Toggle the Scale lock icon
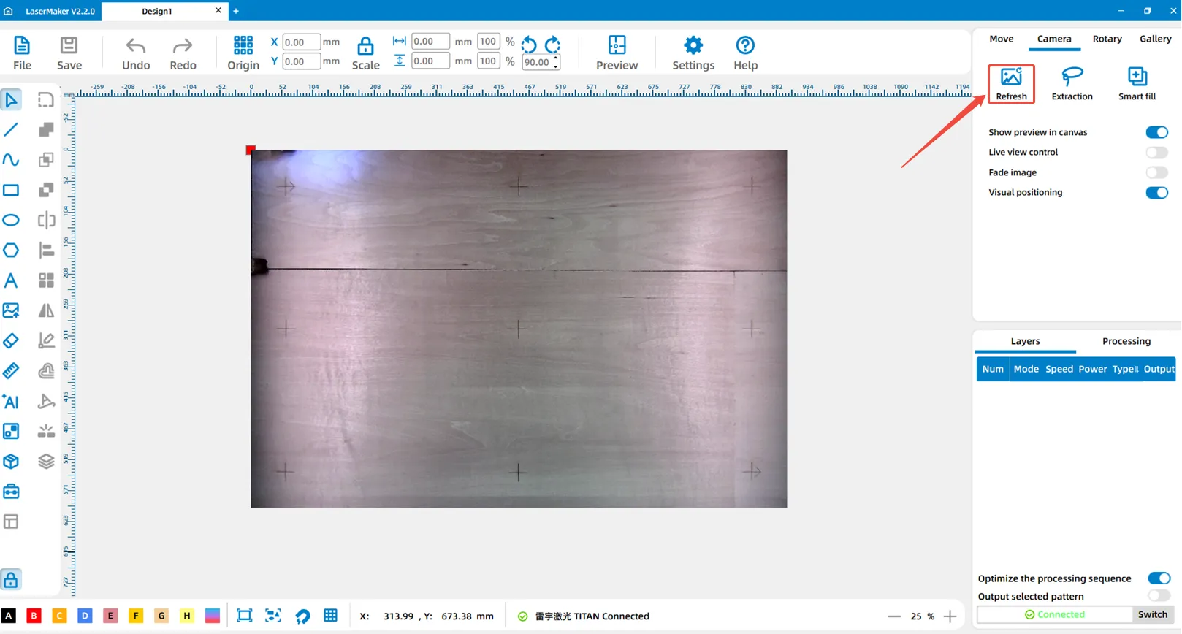The height and width of the screenshot is (634, 1182). (365, 47)
